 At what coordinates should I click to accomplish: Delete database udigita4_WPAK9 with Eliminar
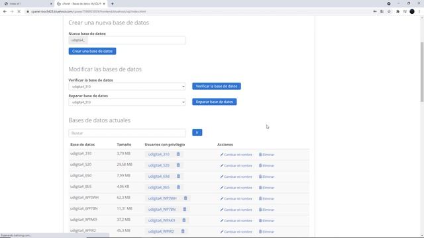tap(266, 221)
